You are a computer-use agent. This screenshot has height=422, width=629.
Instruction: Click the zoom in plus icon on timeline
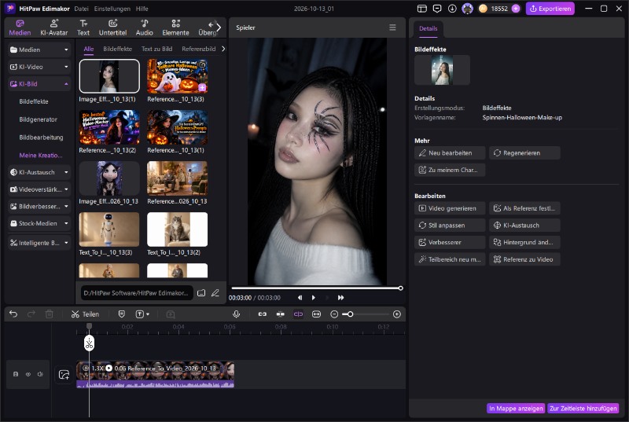tap(397, 314)
